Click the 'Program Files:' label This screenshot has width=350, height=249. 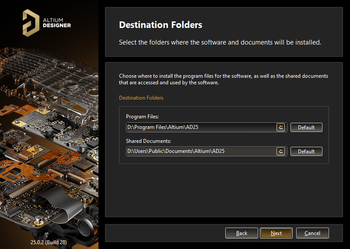pos(142,117)
